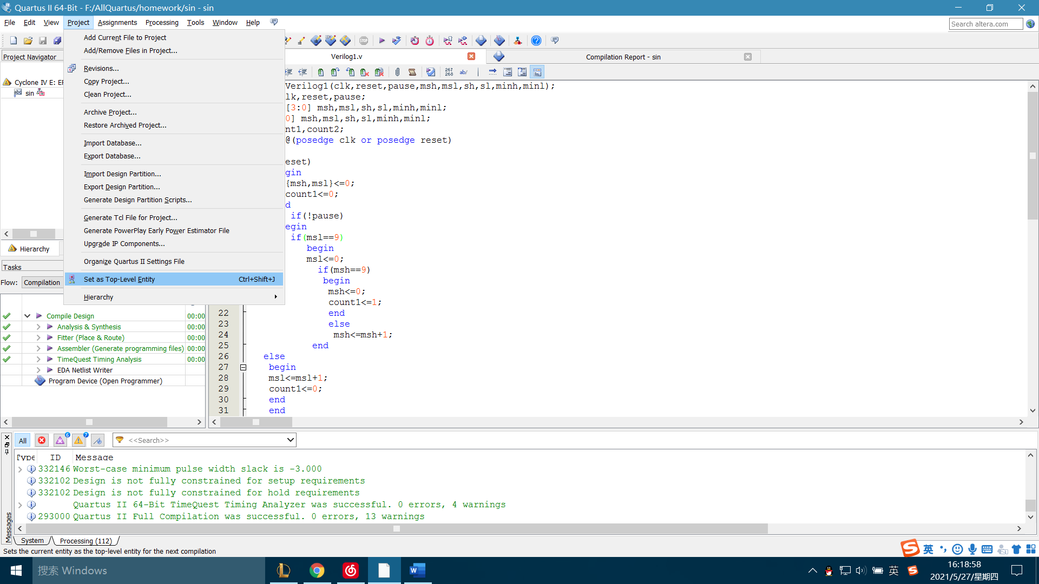Click the editor horizontal scrollbar thumb

[255, 422]
